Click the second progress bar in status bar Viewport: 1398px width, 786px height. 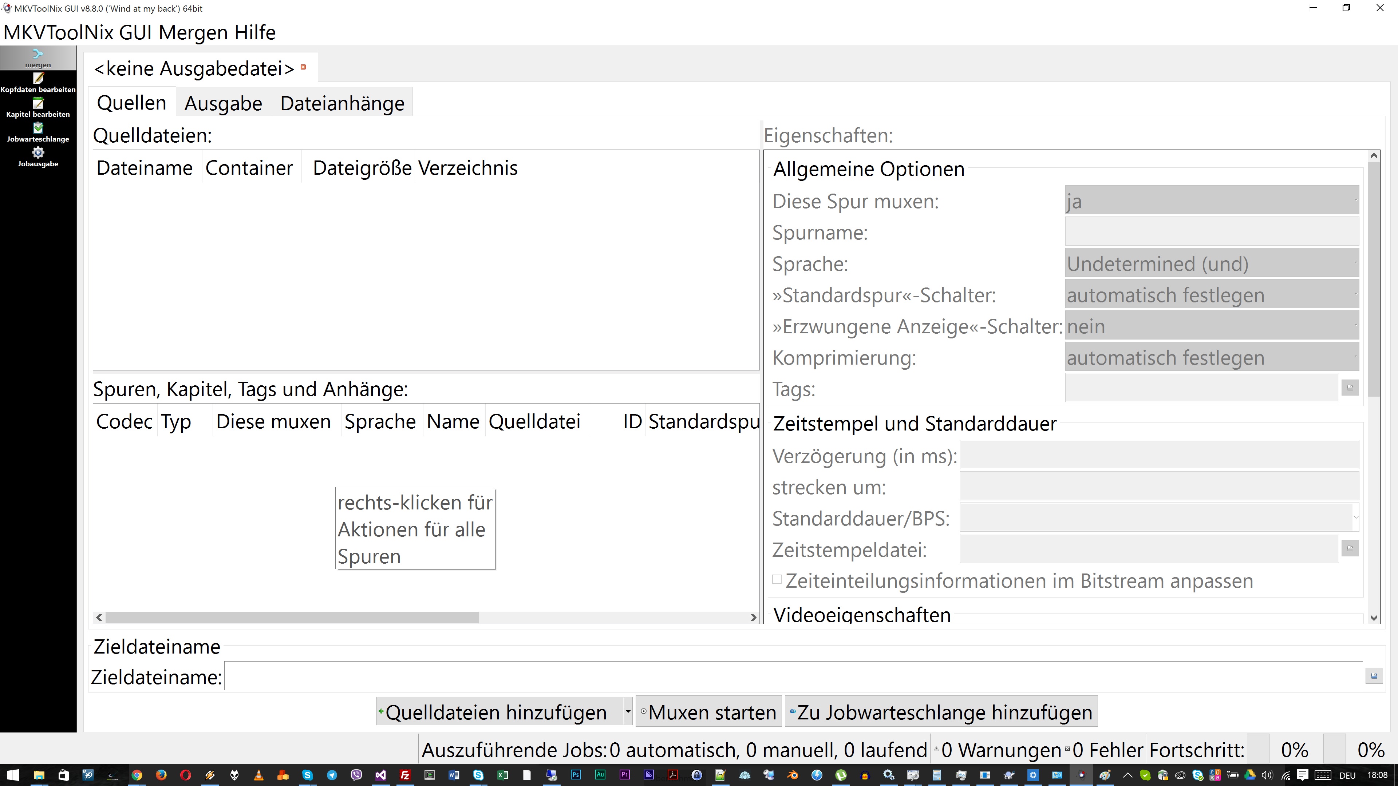pyautogui.click(x=1335, y=749)
